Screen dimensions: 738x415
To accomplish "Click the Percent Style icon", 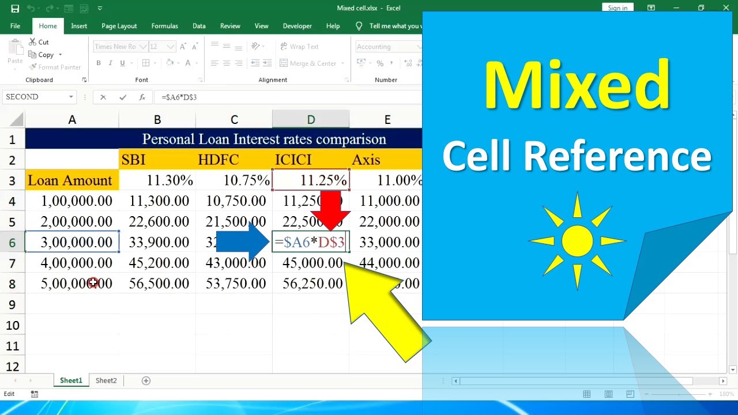I will (380, 63).
